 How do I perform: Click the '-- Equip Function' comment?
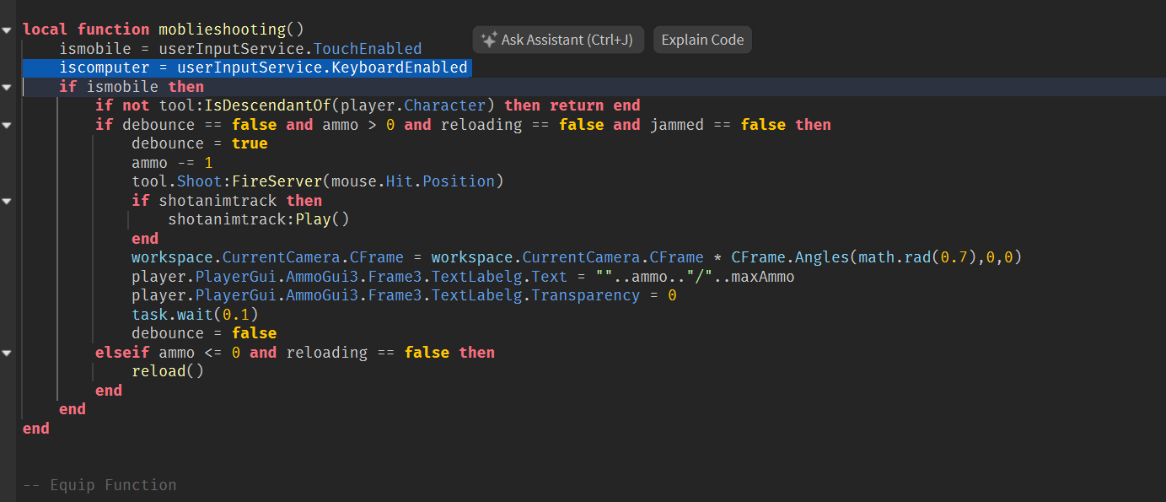click(x=99, y=485)
